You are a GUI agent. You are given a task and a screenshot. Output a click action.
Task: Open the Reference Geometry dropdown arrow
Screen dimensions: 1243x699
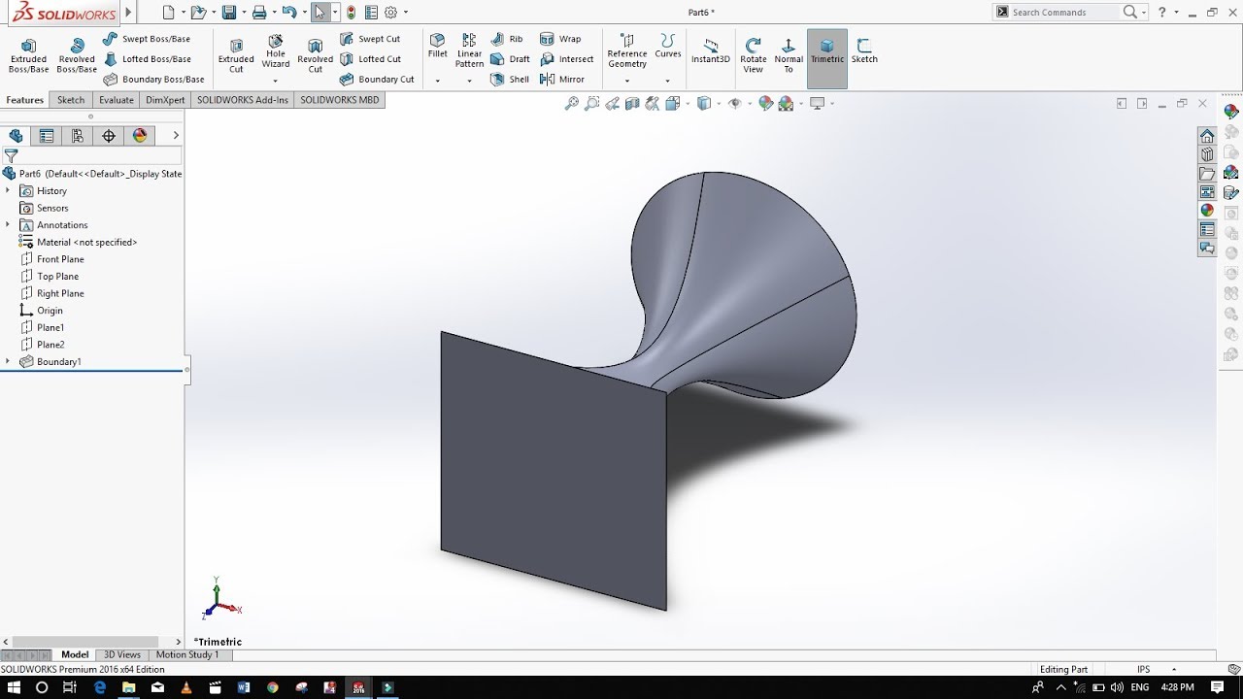click(x=627, y=81)
